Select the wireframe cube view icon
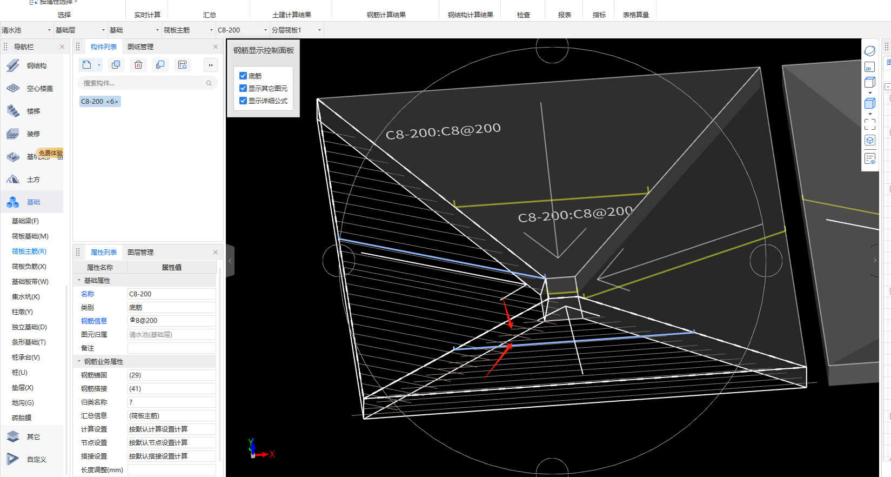891x477 pixels. pos(870,82)
